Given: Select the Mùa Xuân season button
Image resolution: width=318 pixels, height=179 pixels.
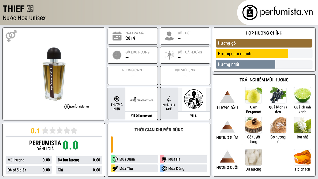Looking at the screenshot, I should point(134,159).
